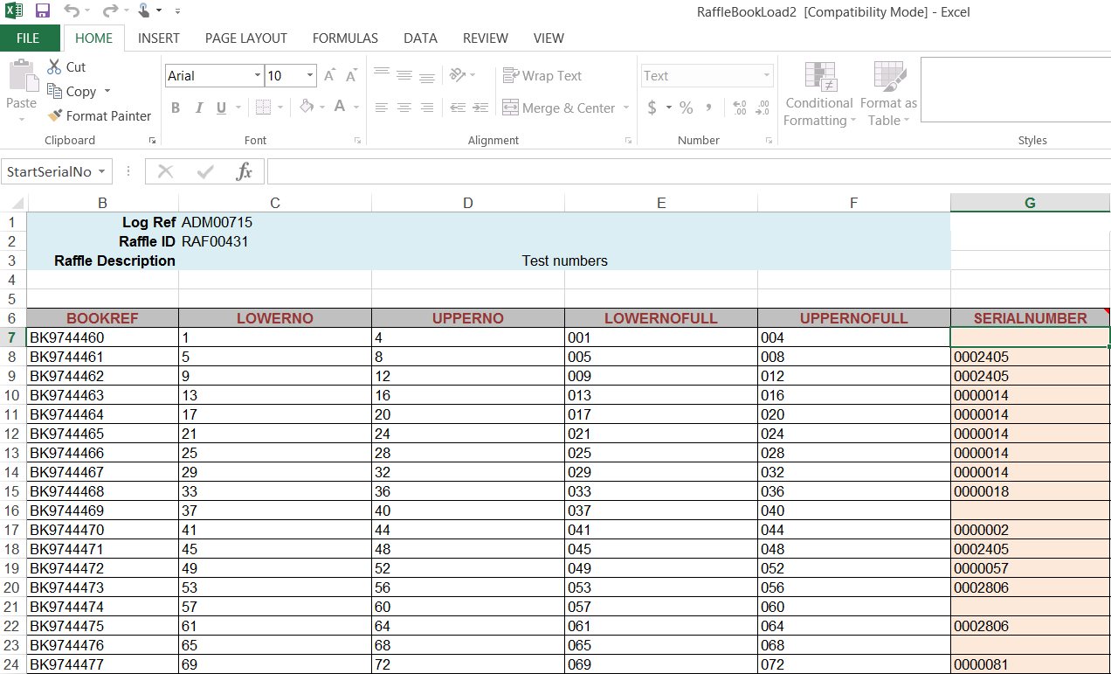Toggle Bold formatting
Screen dimensions: 1111x674
(176, 108)
